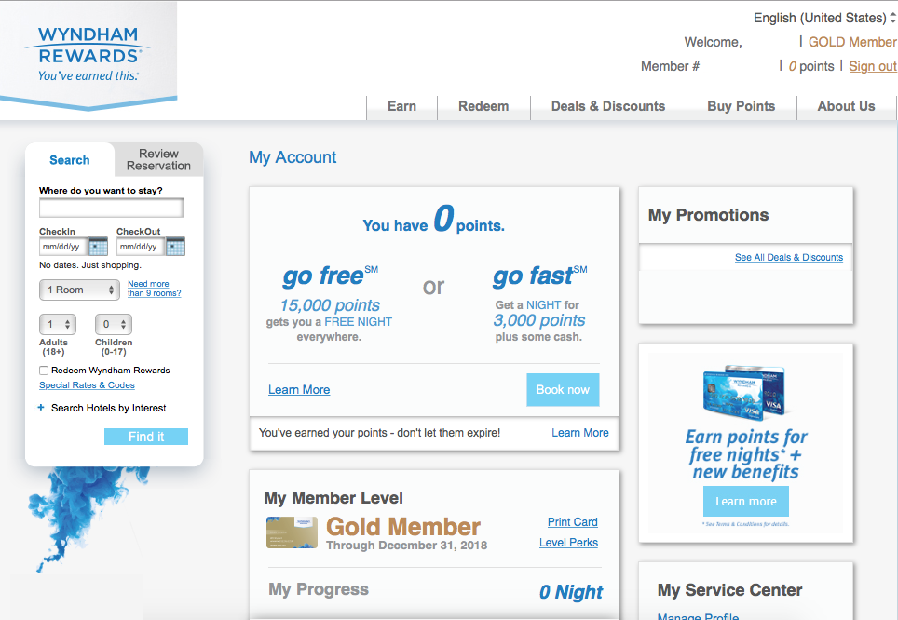Open the About Us menu
Viewport: 898px width, 620px height.
(846, 106)
